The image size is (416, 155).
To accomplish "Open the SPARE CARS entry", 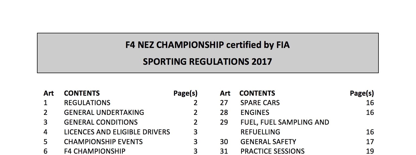I will pyautogui.click(x=260, y=103).
